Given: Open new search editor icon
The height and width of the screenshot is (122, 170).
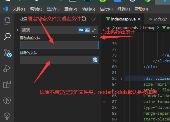Looking at the screenshot, I should 84,19.
